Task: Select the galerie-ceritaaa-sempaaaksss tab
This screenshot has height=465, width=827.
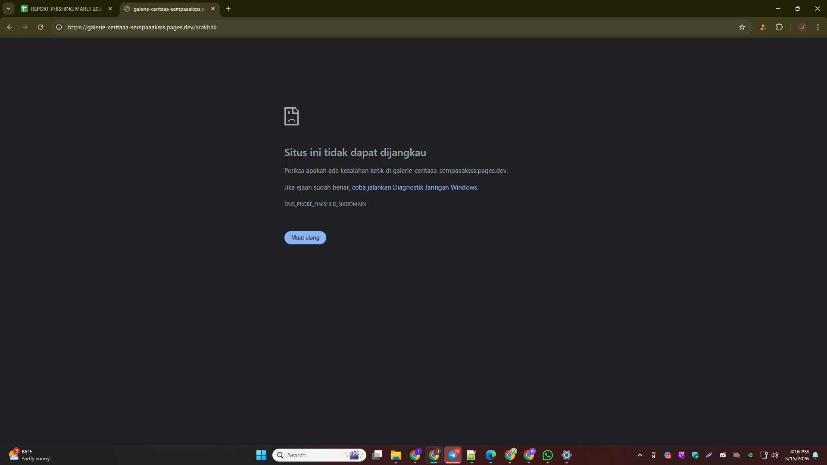Action: (169, 9)
